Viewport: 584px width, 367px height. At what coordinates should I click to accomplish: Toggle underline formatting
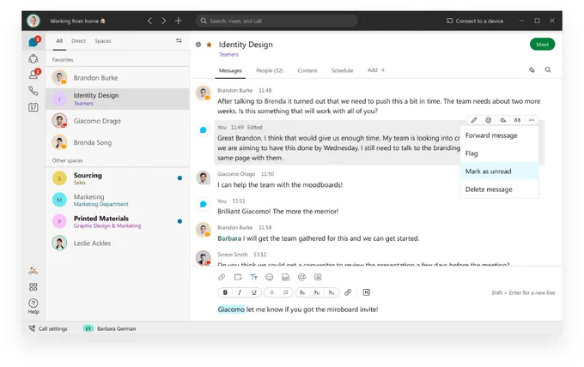pos(254,292)
